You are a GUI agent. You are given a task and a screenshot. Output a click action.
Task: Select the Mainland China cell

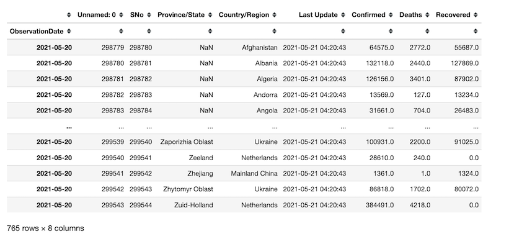(x=254, y=174)
